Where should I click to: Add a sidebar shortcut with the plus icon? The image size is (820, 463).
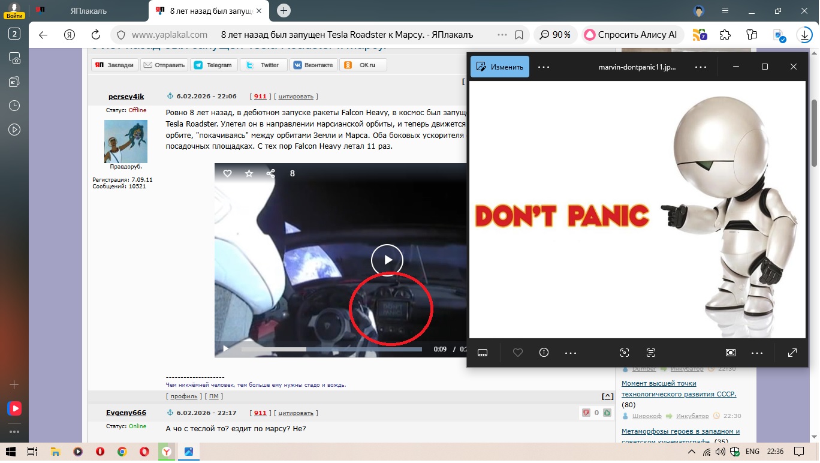click(14, 384)
